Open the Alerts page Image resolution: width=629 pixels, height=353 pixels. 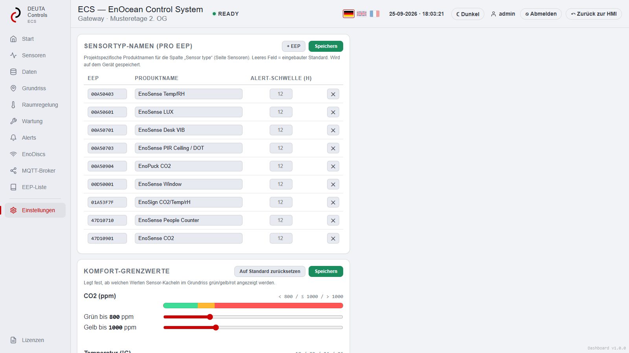[35, 138]
